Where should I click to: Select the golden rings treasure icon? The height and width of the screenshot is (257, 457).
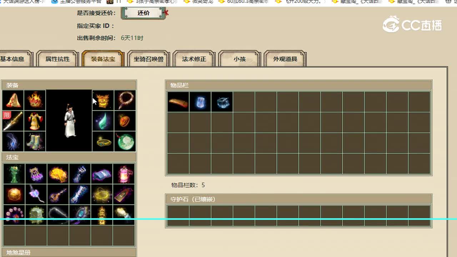point(102,195)
